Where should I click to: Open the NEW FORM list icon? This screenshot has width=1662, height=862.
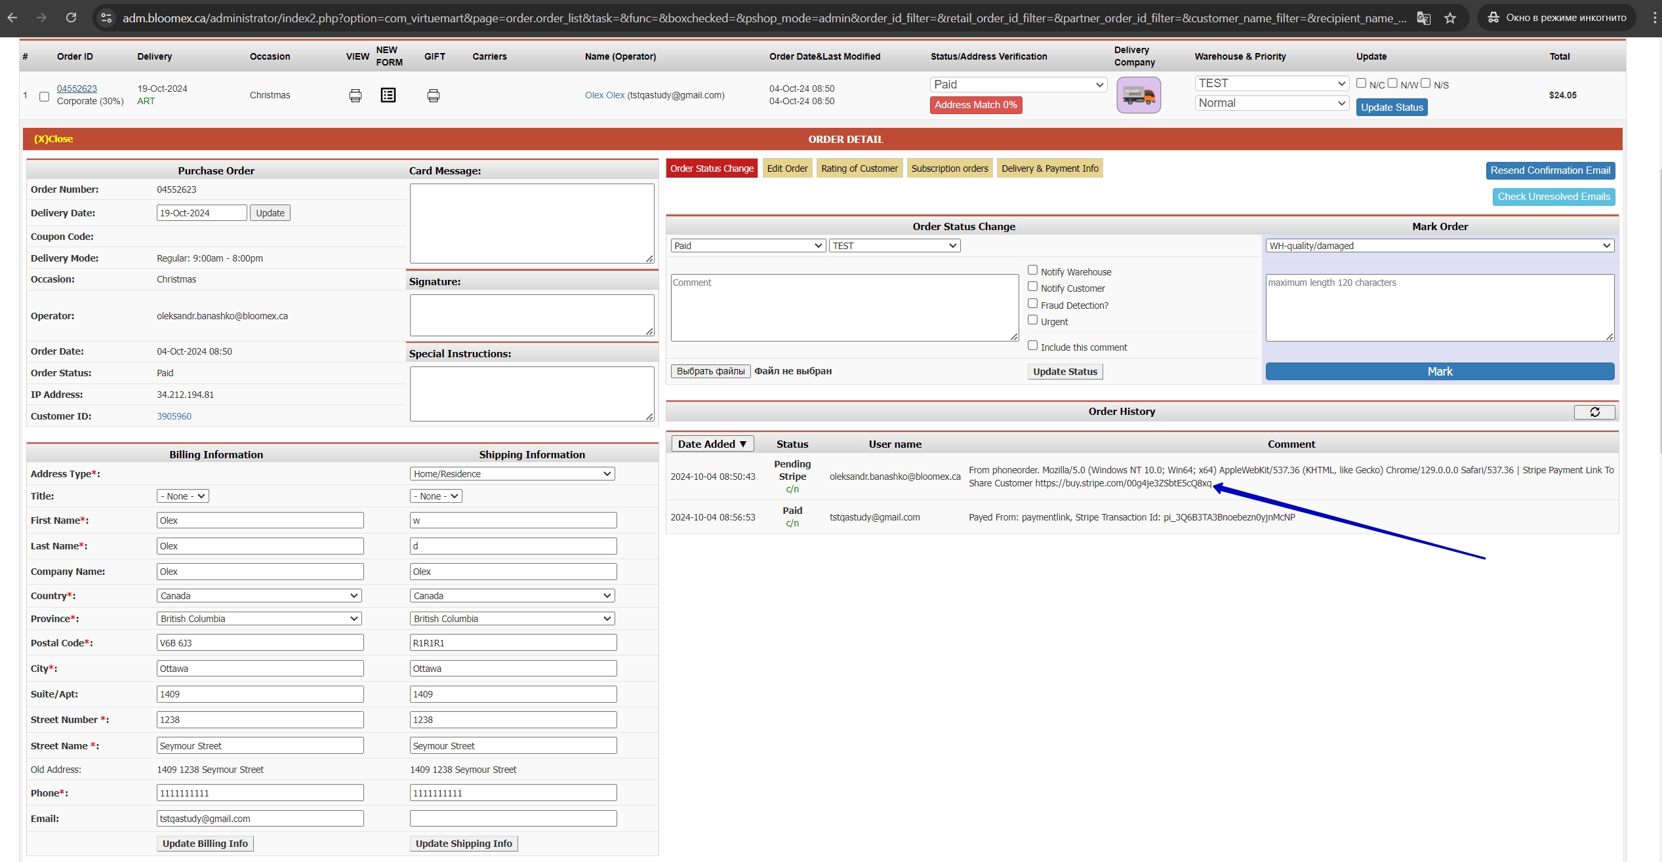(x=388, y=95)
